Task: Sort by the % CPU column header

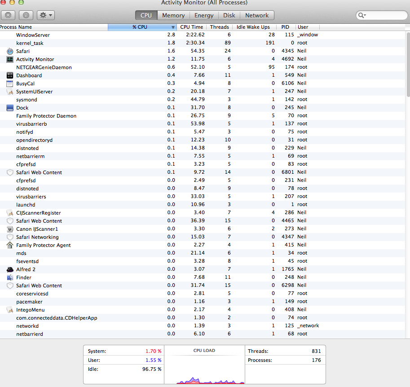Action: pos(142,27)
